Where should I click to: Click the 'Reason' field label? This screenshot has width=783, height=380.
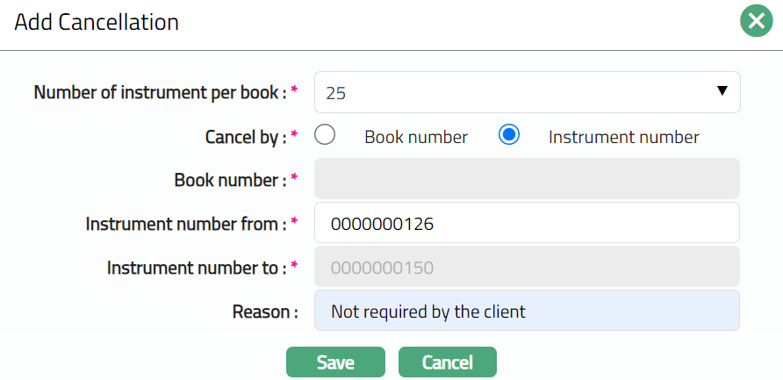click(264, 312)
